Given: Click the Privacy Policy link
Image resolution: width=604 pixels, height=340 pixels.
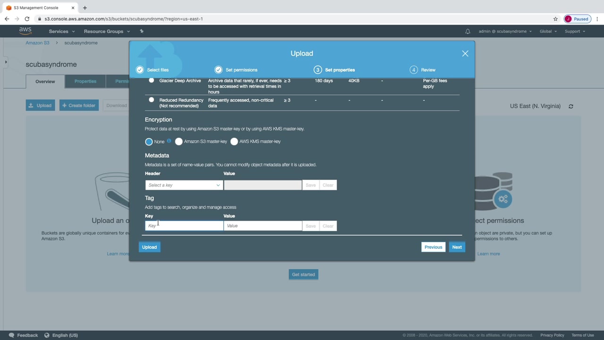Looking at the screenshot, I should click(552, 335).
